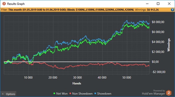Select the Net Won legend label
Screen dimensions: 175x97
tap(62, 93)
